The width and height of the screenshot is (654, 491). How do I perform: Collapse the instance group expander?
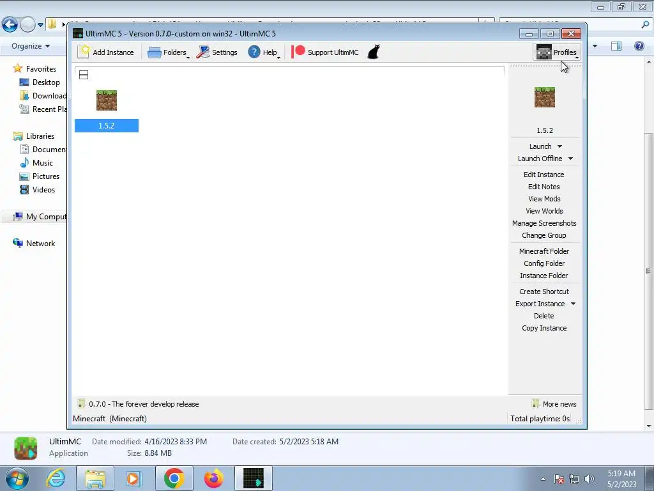click(x=84, y=75)
